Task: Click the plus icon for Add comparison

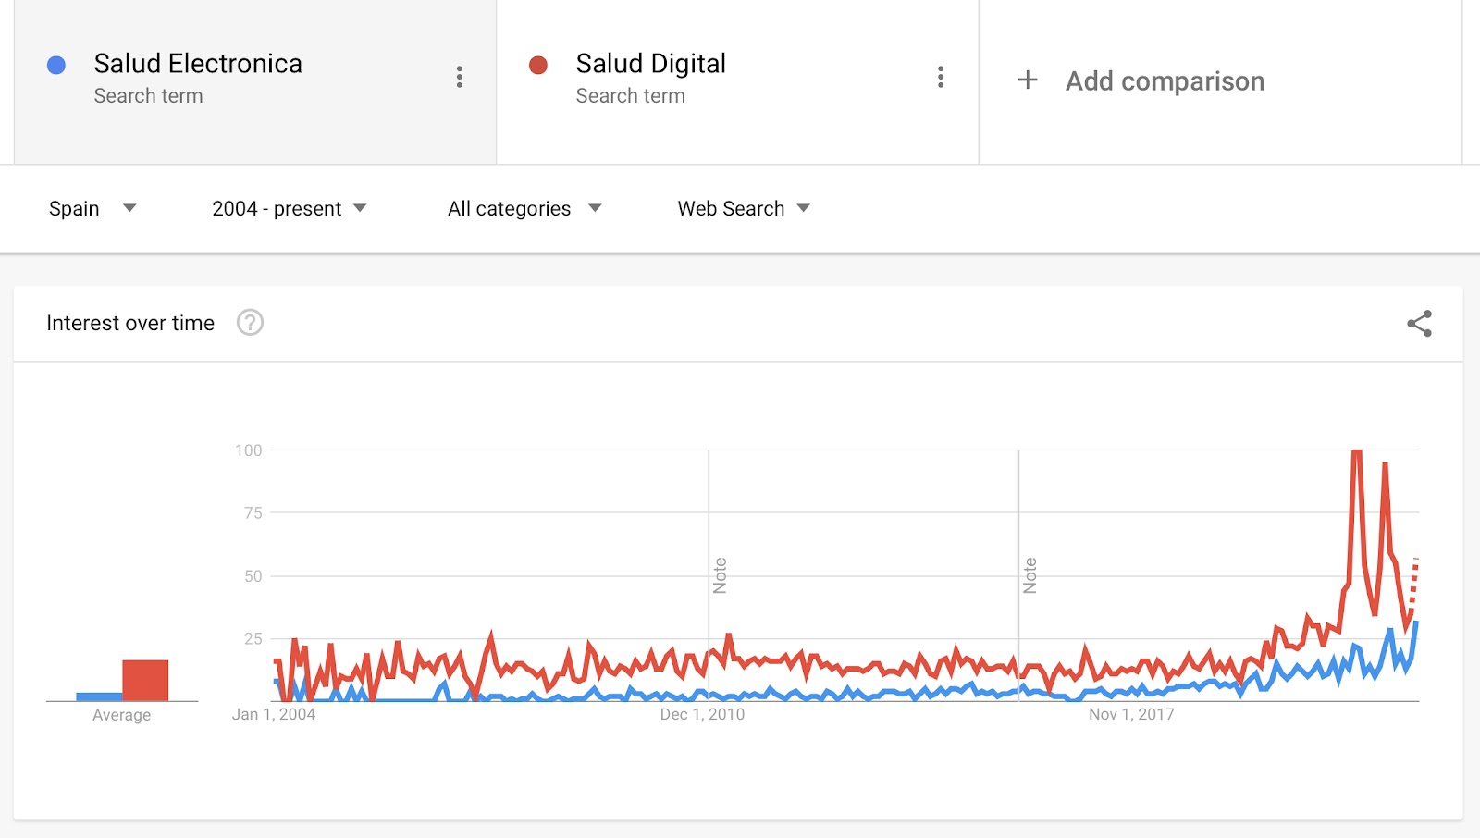Action: tap(1028, 80)
